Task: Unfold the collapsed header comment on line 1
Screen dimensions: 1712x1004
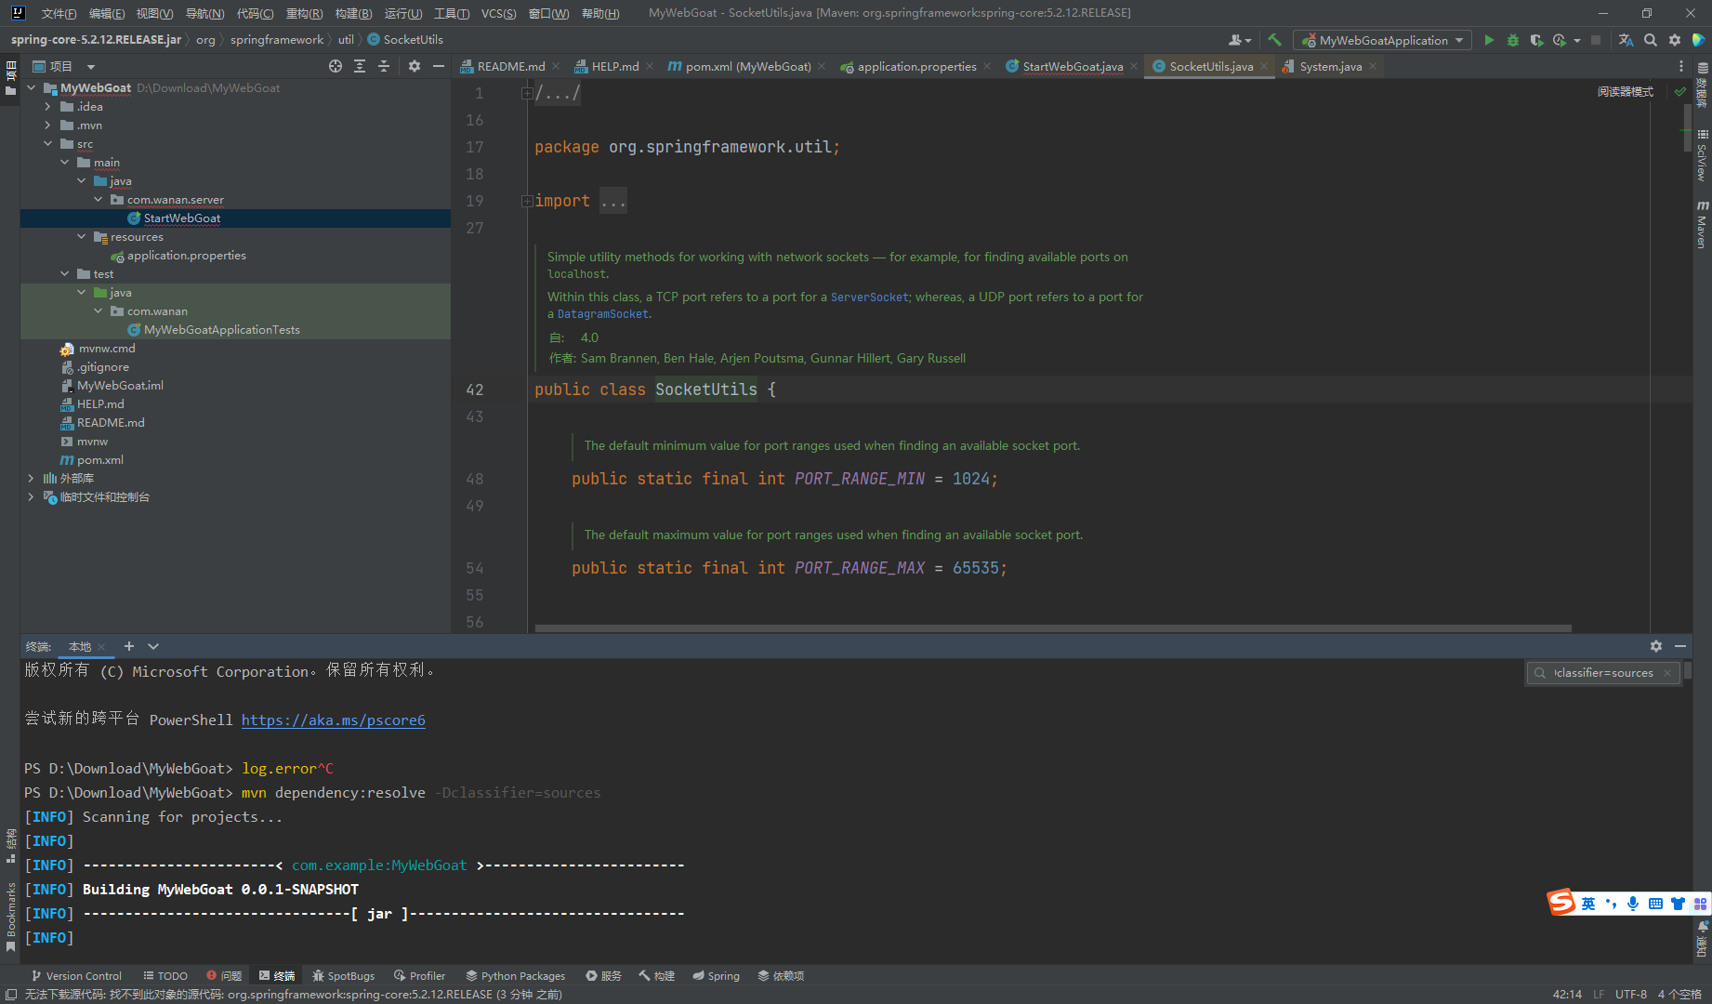Action: pyautogui.click(x=527, y=93)
